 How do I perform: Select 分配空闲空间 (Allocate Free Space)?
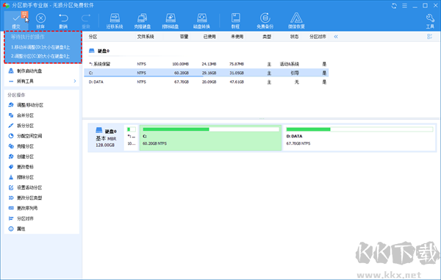(x=29, y=136)
